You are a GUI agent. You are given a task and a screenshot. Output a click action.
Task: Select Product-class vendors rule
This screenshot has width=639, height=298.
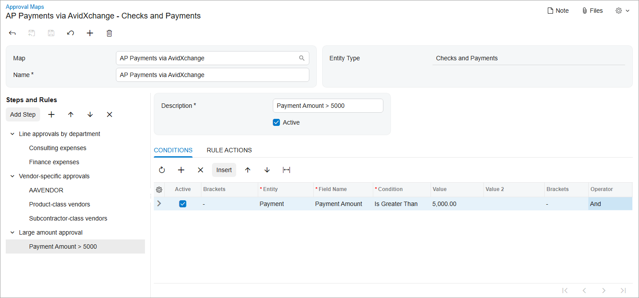pyautogui.click(x=59, y=204)
